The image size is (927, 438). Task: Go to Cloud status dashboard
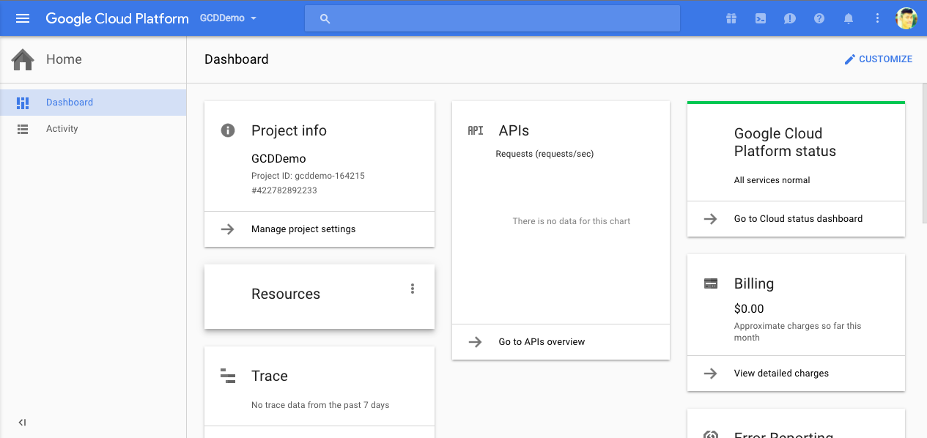(x=798, y=219)
